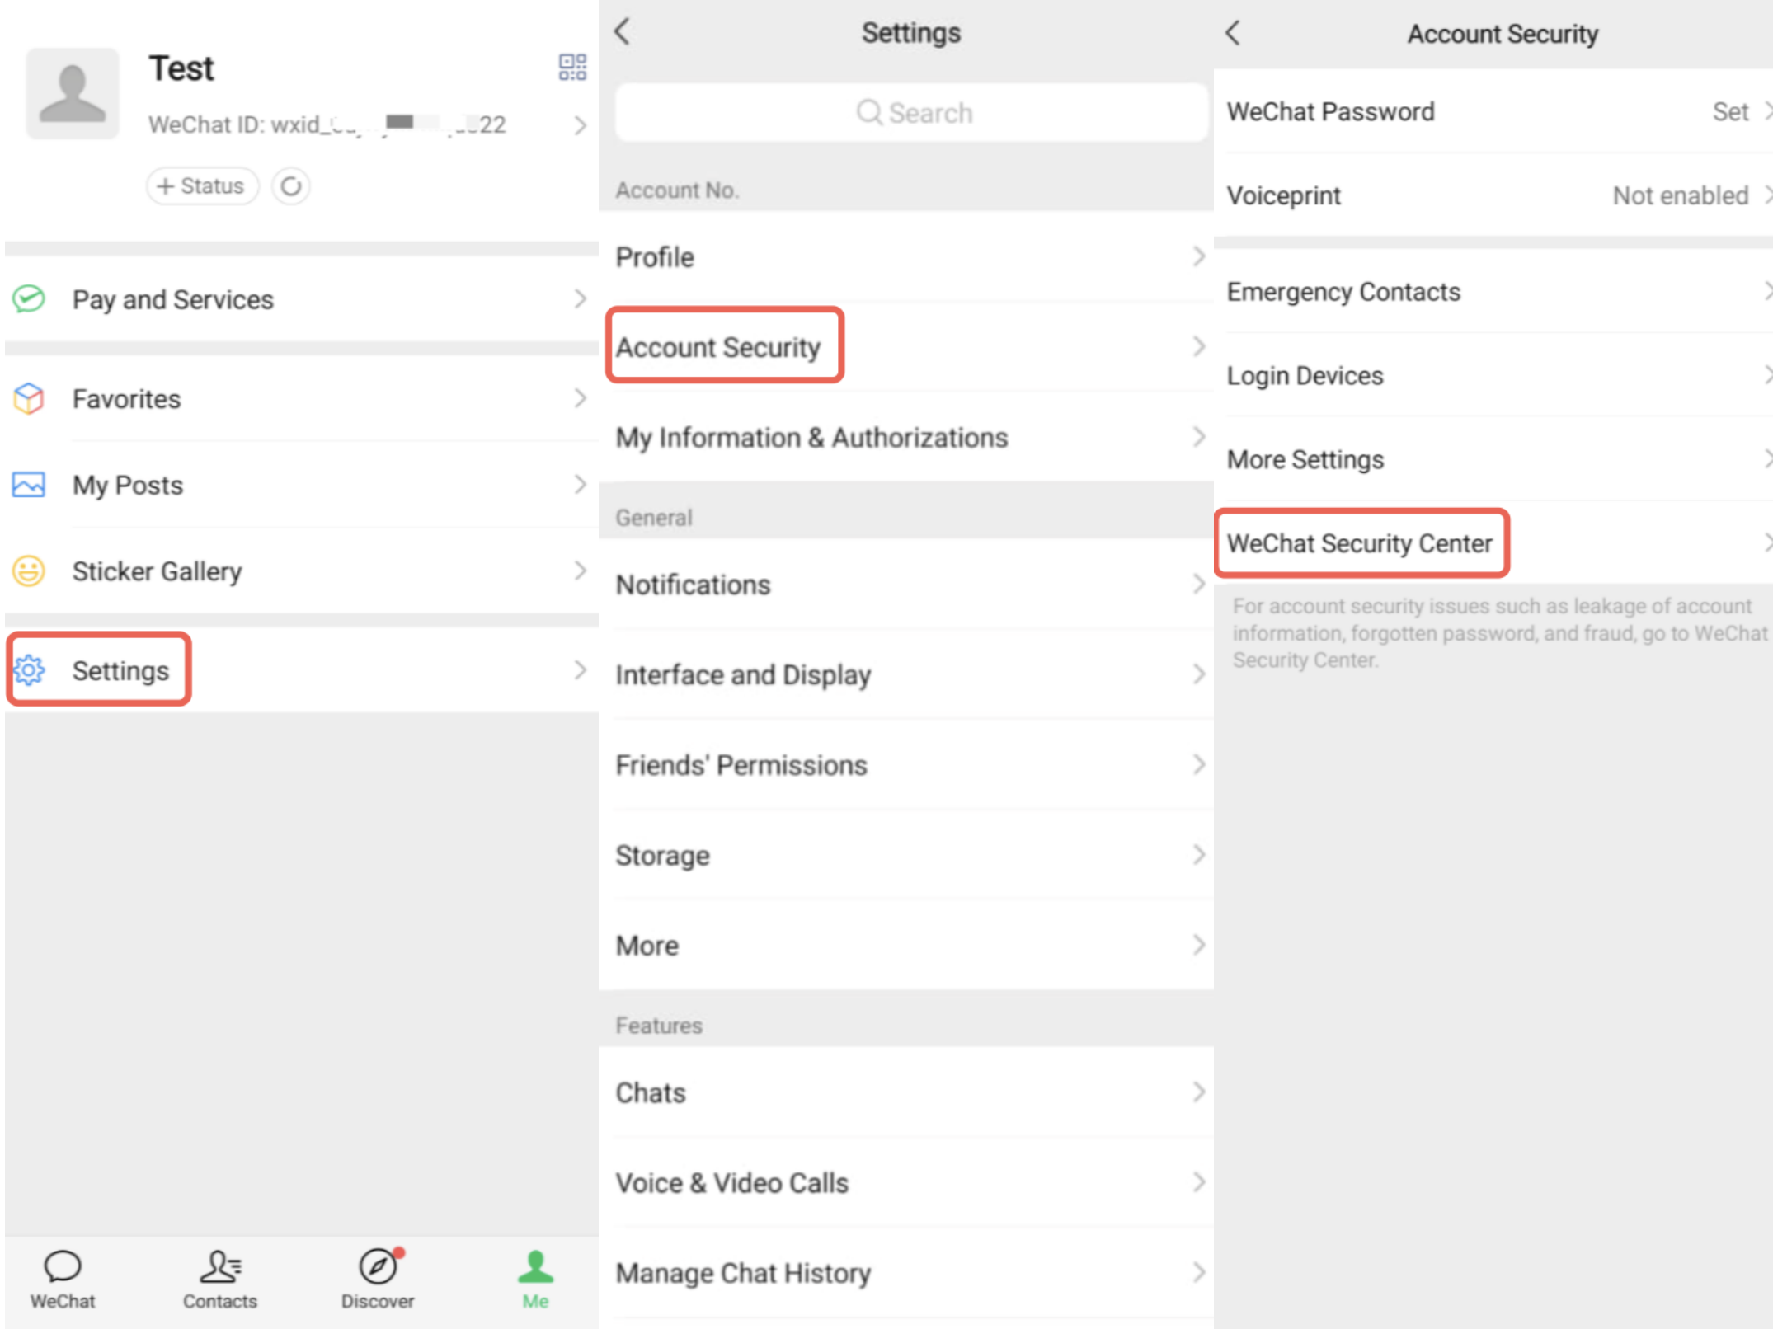Image resolution: width=1773 pixels, height=1329 pixels.
Task: Click the chevron on Account Security row
Action: point(1199,347)
